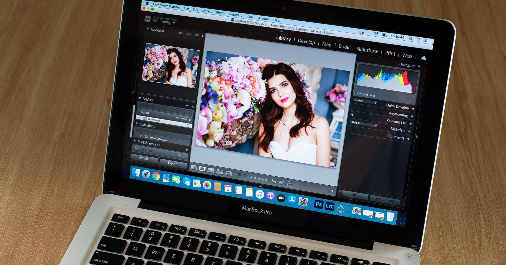Launch Adobe Photoshop from the Dock
The image size is (506, 265).
pos(319,205)
